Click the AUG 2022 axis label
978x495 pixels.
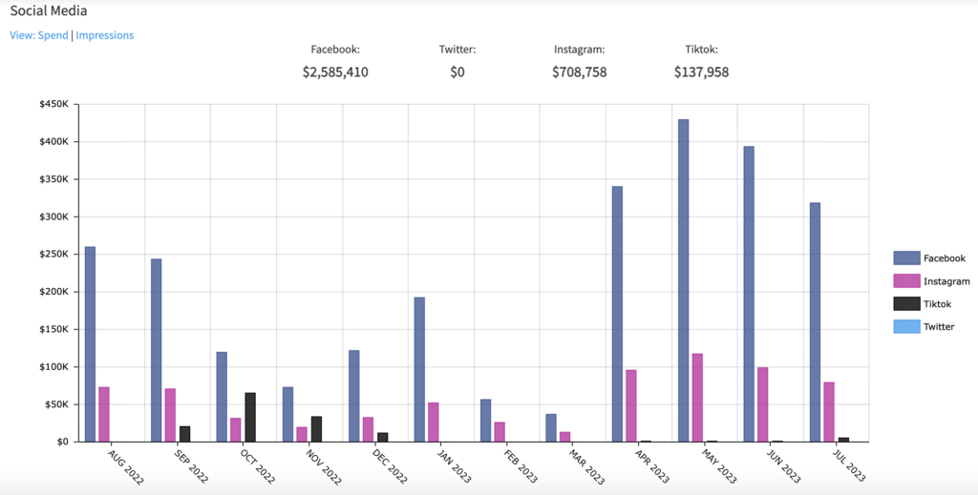click(x=127, y=465)
